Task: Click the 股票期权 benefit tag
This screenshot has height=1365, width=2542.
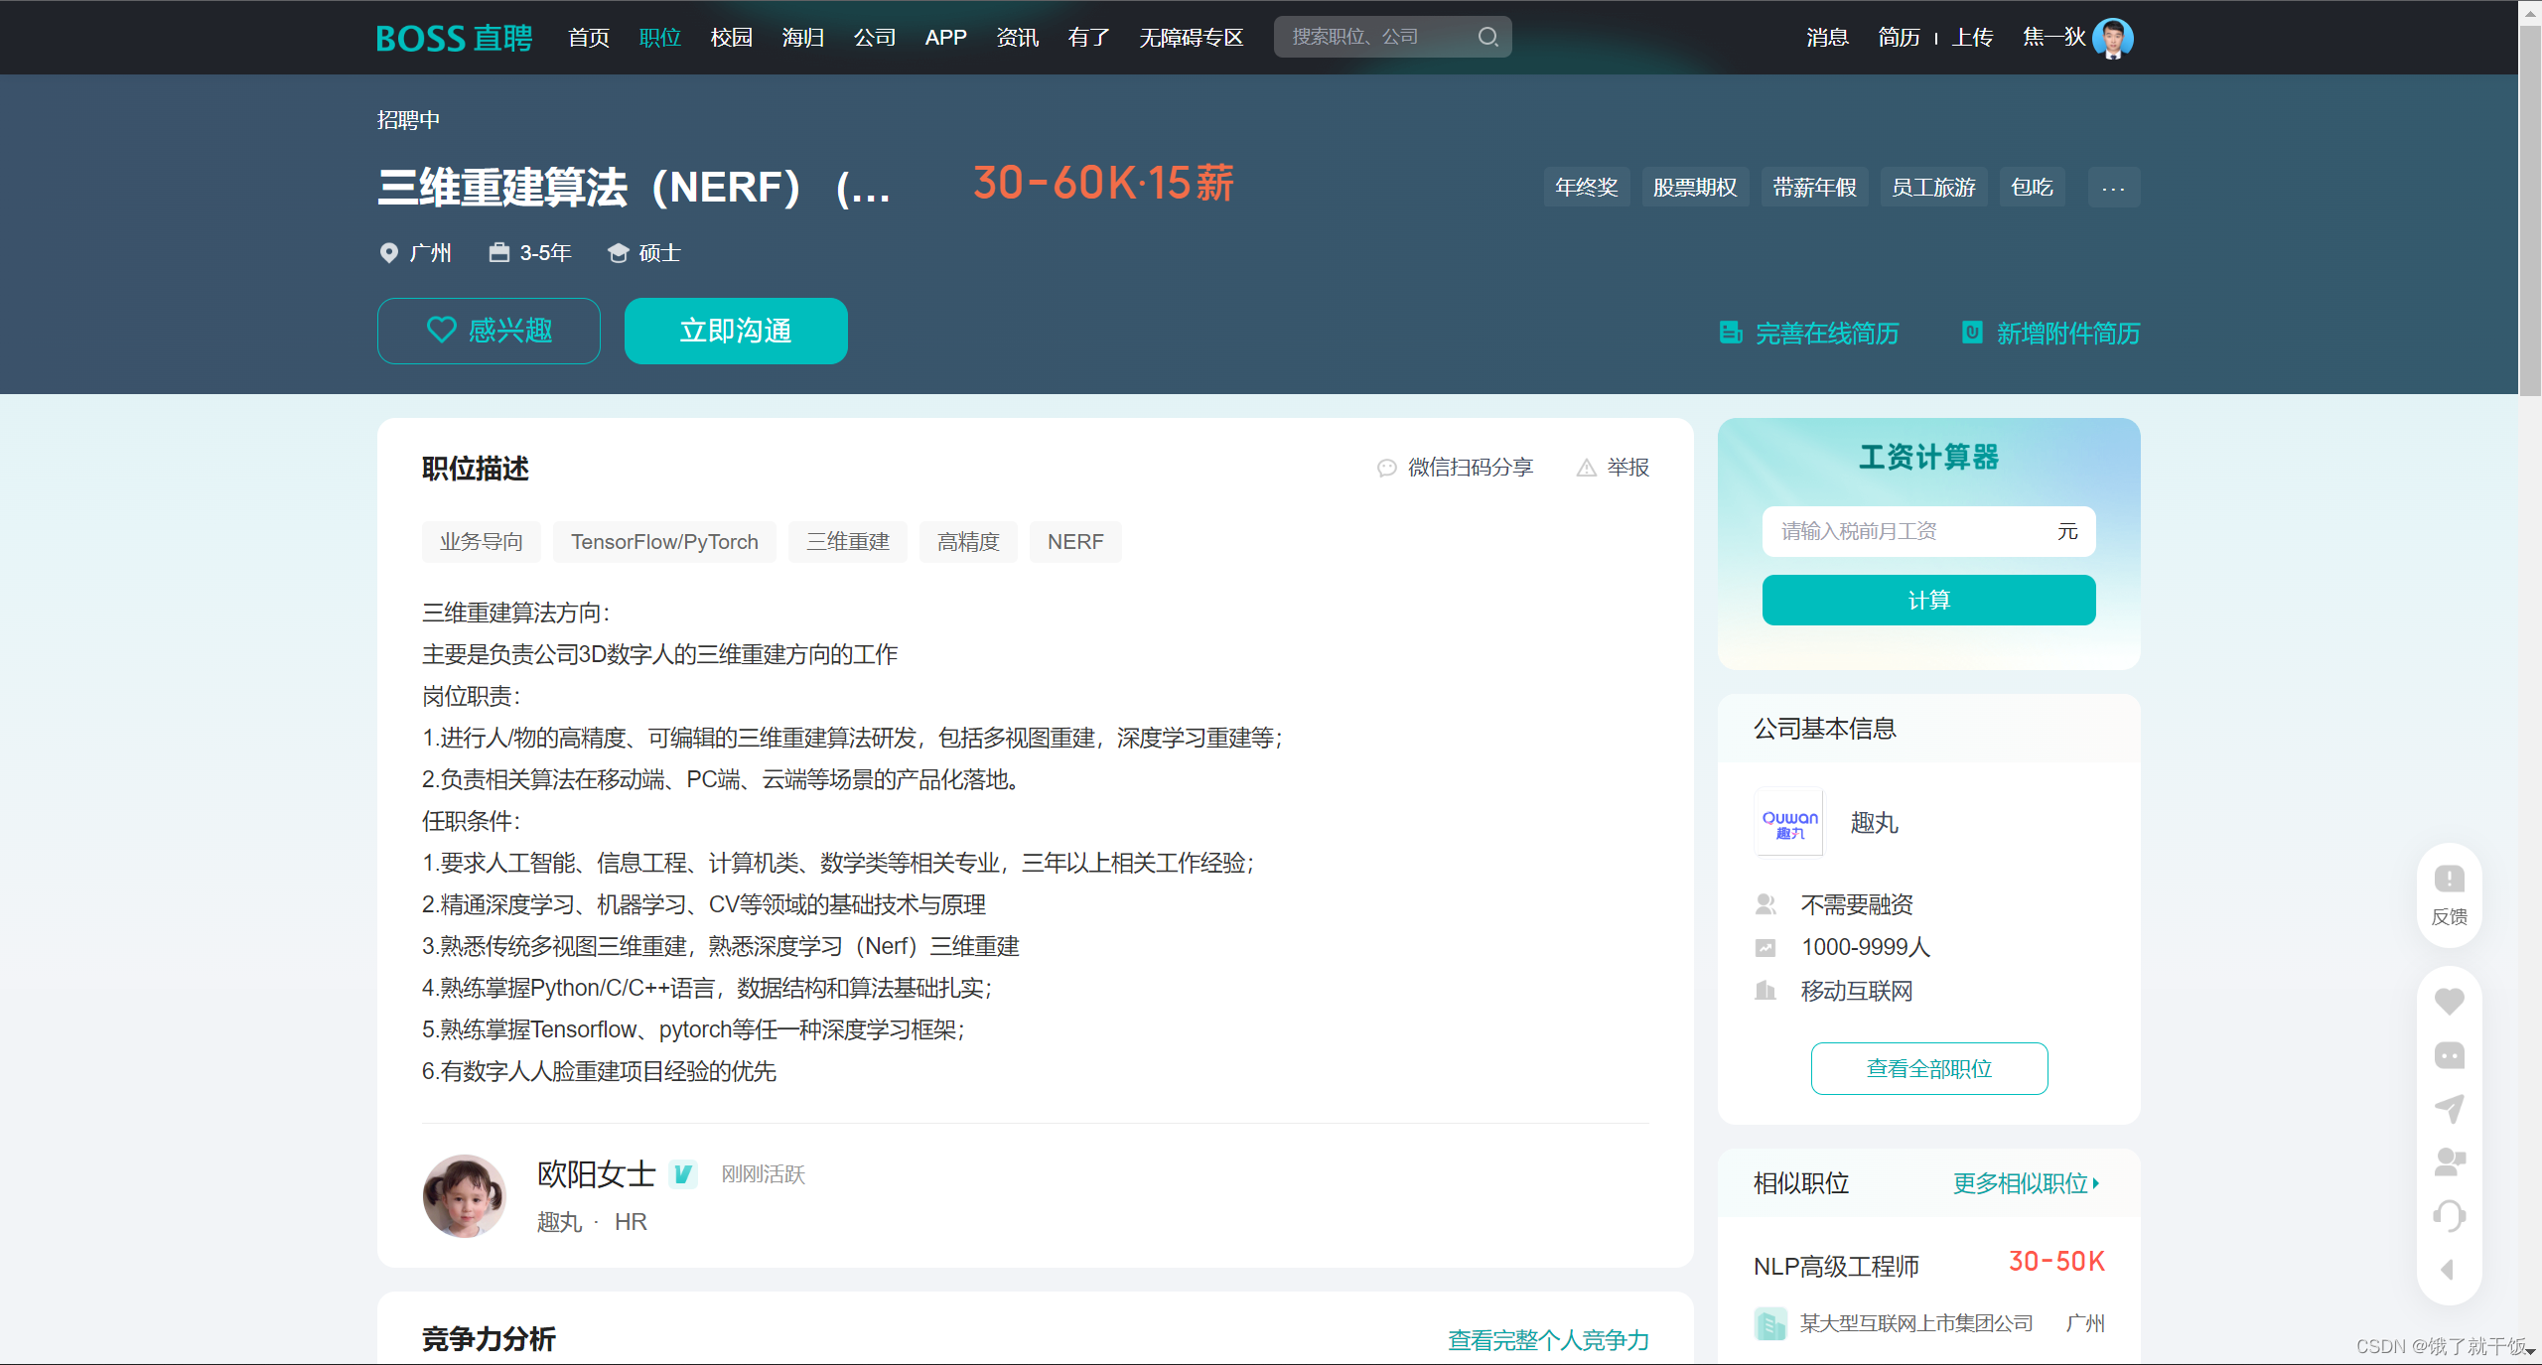Action: tap(1695, 188)
